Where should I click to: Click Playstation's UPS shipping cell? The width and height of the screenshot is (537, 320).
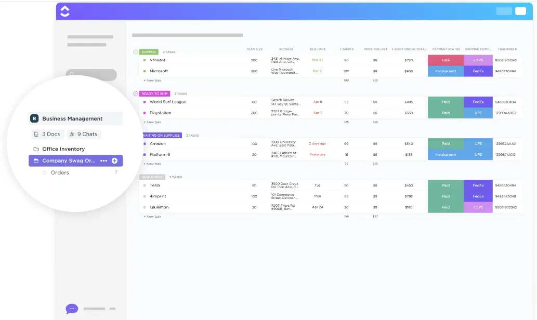click(478, 113)
